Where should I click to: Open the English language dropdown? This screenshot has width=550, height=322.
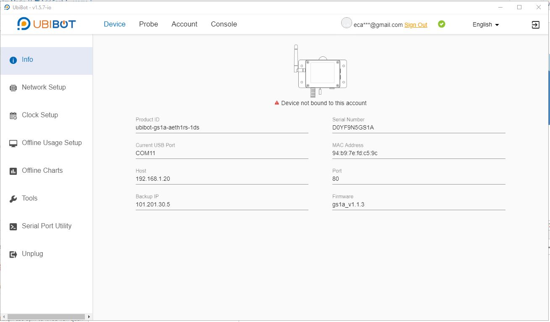pos(485,24)
